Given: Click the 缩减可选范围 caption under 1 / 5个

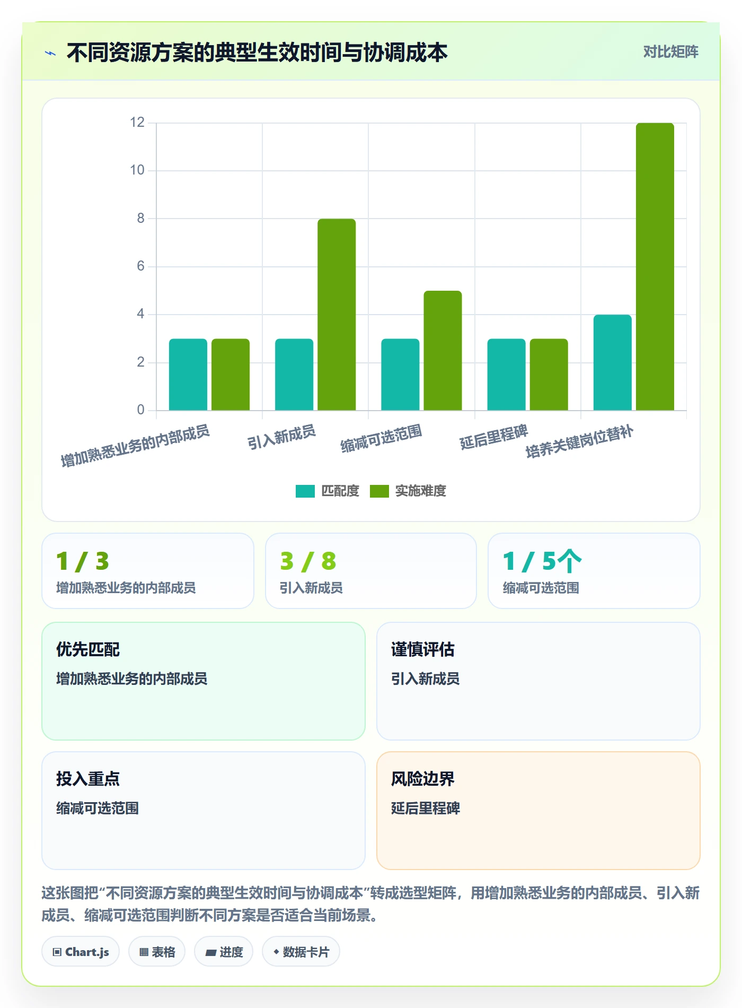Looking at the screenshot, I should click(x=541, y=588).
